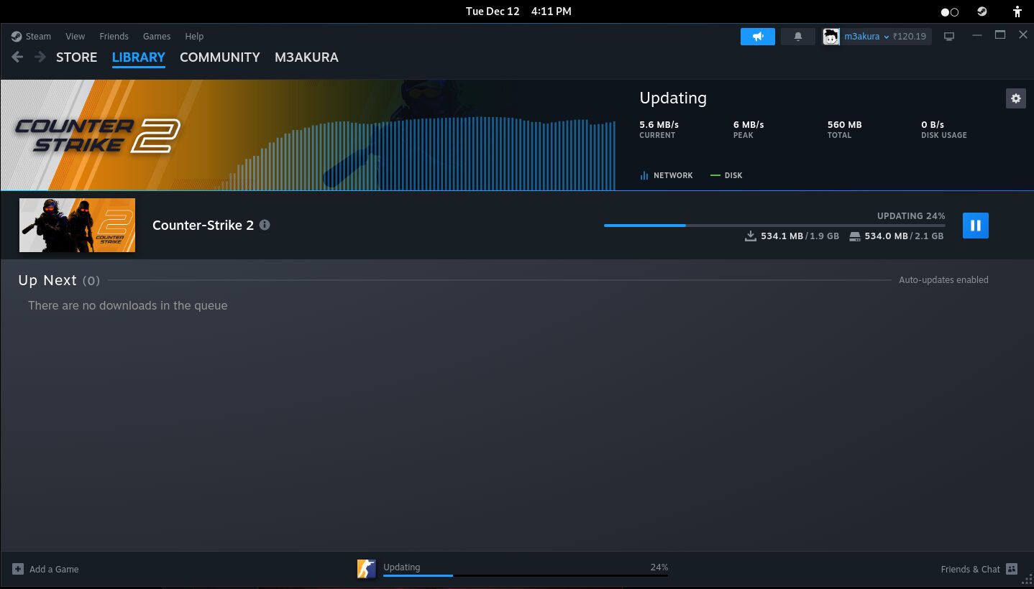The image size is (1034, 589).
Task: Open the Help menu
Action: pyautogui.click(x=194, y=36)
